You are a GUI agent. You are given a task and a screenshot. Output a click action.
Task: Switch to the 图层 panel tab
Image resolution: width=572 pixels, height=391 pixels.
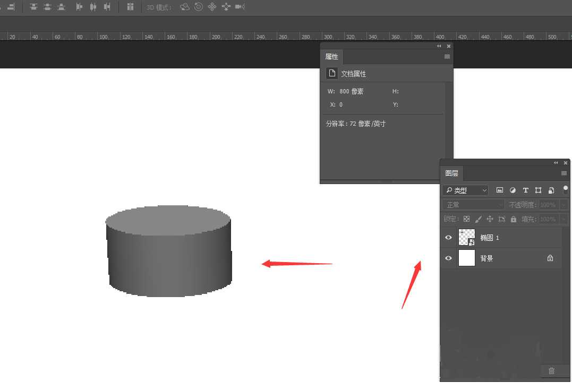pyautogui.click(x=452, y=173)
